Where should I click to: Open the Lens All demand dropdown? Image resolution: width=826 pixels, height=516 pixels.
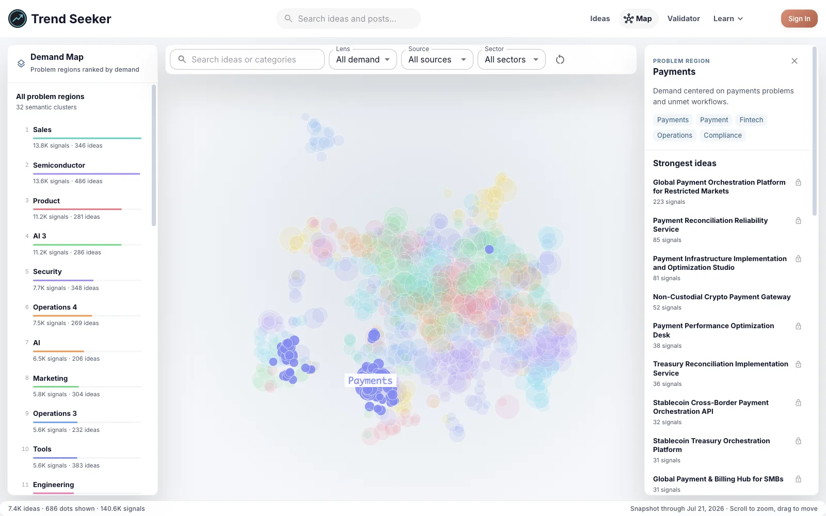click(x=363, y=59)
